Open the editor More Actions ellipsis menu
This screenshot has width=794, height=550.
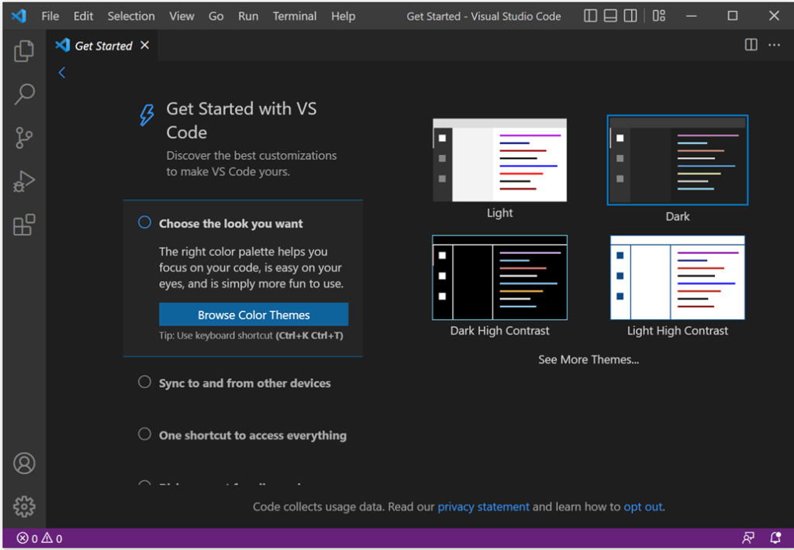(774, 45)
